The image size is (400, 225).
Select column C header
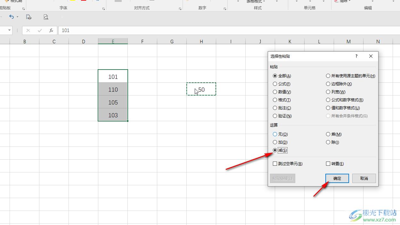tap(54, 41)
